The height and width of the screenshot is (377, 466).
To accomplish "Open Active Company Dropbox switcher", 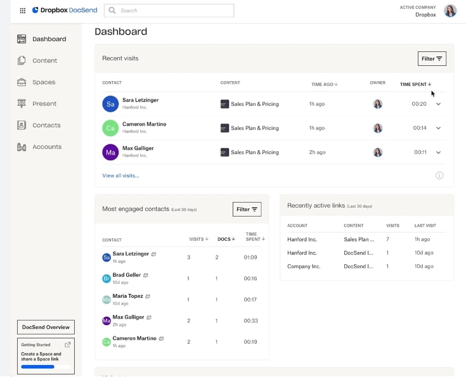I will 418,11.
